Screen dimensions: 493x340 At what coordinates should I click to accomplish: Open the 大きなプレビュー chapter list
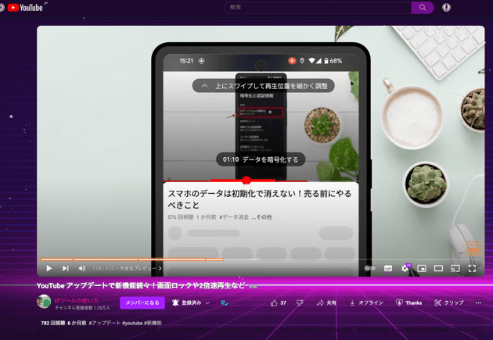(141, 268)
